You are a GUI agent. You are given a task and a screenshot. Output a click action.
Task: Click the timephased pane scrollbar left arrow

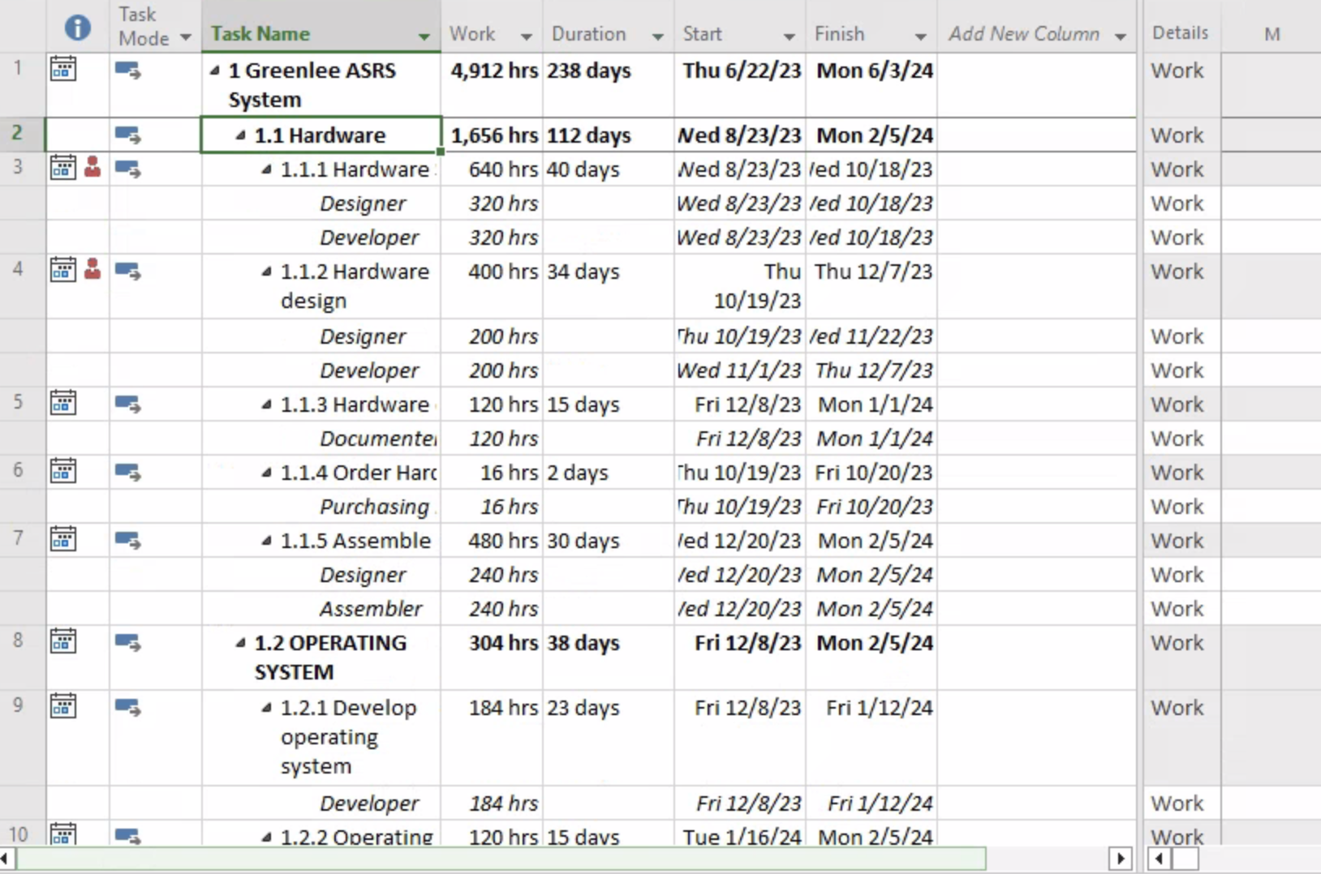(x=1159, y=858)
